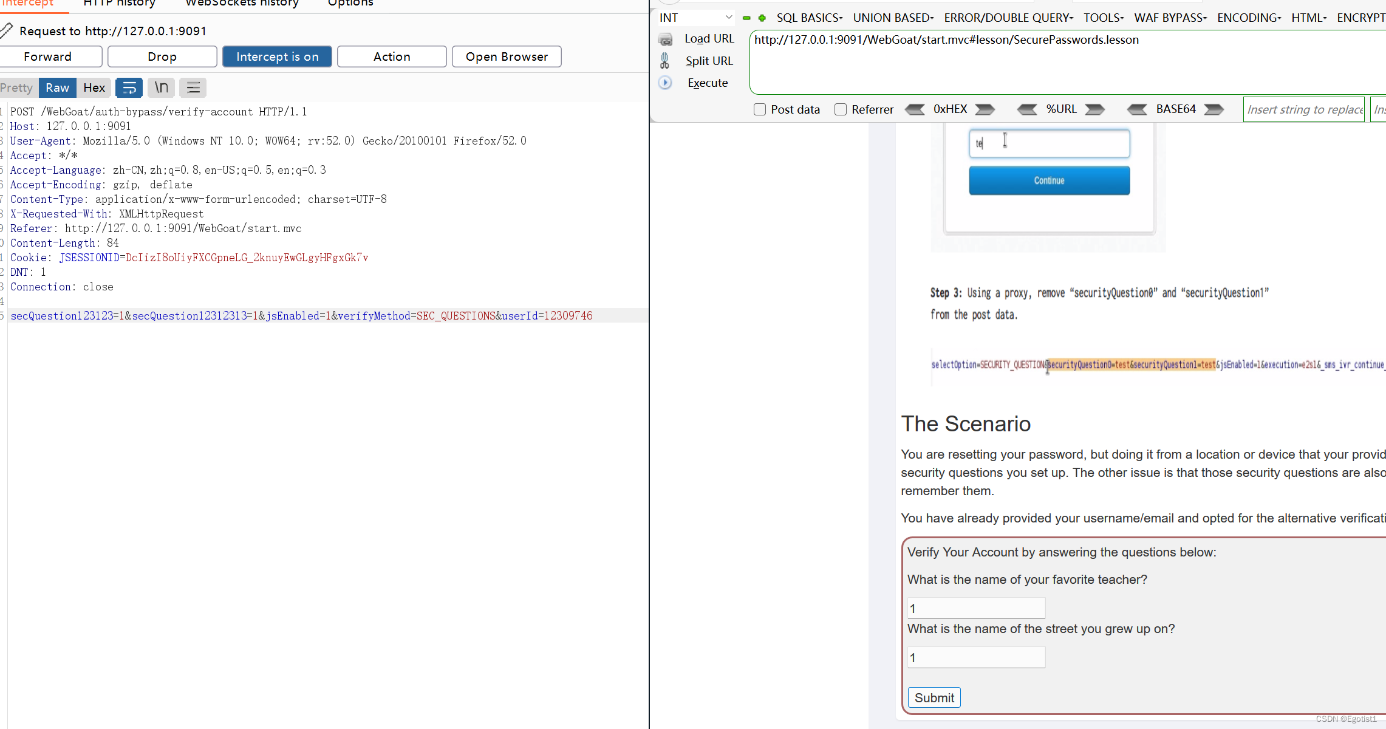This screenshot has width=1386, height=729.
Task: Click the green plus icon in HackBar
Action: coord(762,18)
